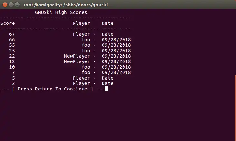236x141 pixels.
Task: Click the lowest score value 2
Action: pos(14,83)
